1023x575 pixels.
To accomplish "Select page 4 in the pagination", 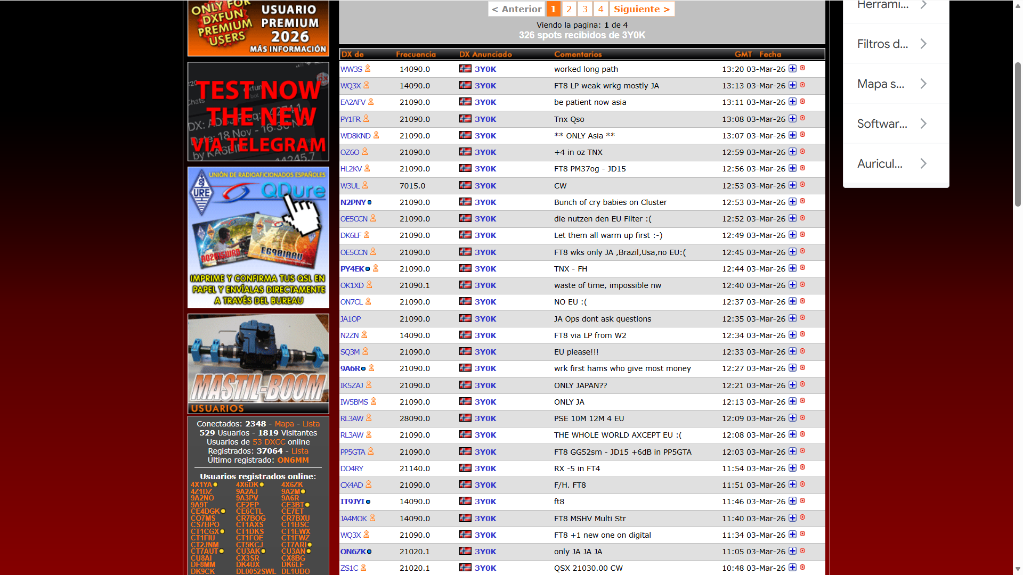I will coord(600,9).
